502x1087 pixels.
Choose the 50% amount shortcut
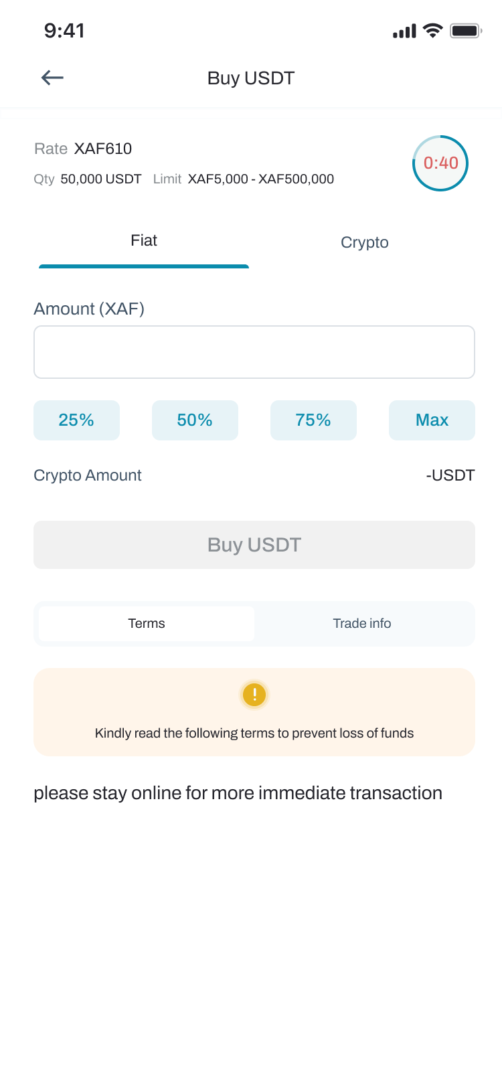(x=195, y=420)
